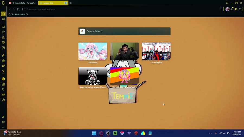Open the Wi-Fi network tray icon
Screen dimensions: 244x137
point(220,133)
